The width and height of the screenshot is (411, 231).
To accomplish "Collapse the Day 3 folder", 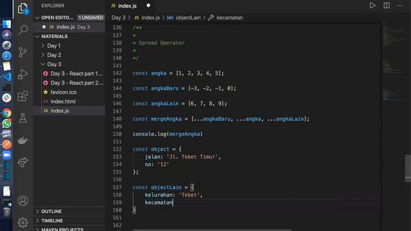I will coord(54,64).
